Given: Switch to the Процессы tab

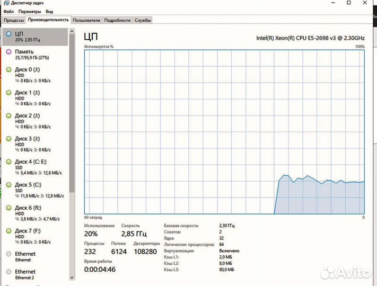Looking at the screenshot, I should pos(13,20).
